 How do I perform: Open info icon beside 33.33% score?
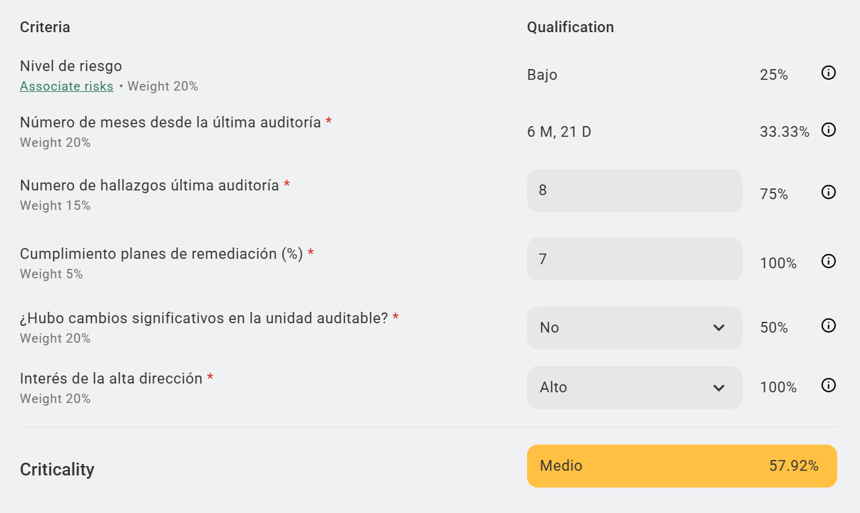[x=828, y=130]
